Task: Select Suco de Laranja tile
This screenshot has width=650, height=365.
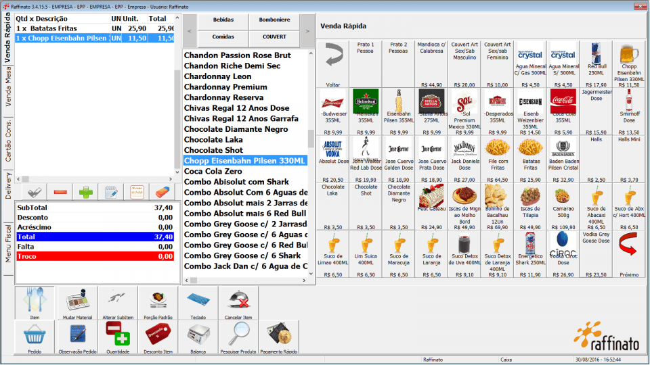Action: pyautogui.click(x=431, y=254)
